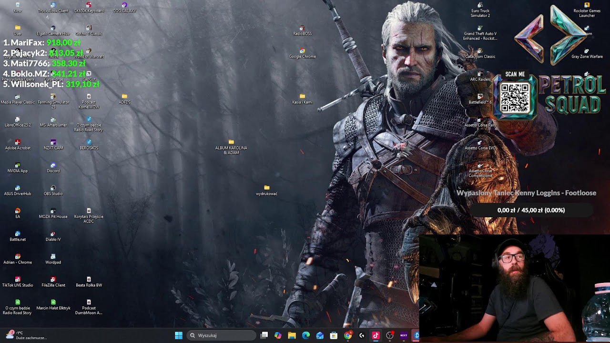Launch the ARC Raiders desktop icon
The height and width of the screenshot is (343, 610).
click(480, 76)
